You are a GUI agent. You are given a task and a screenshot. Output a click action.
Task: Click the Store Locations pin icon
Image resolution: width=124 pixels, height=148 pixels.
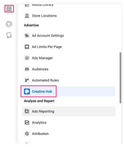[x=27, y=16]
